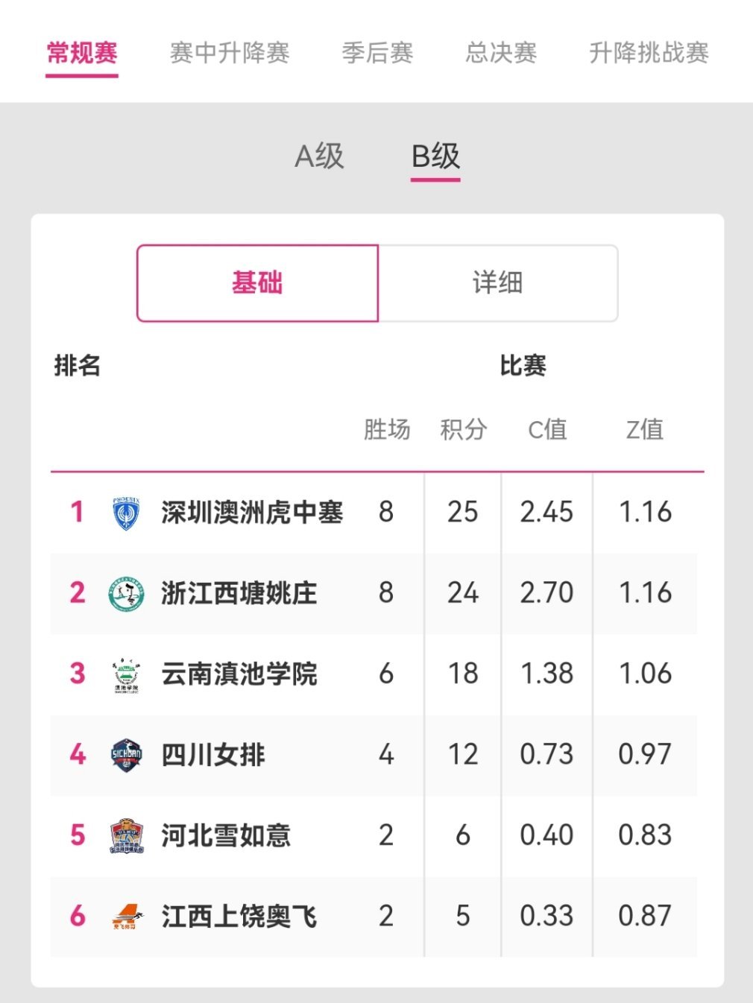This screenshot has height=1003, width=753.
Task: Open the 总决赛 tab
Action: click(x=501, y=53)
